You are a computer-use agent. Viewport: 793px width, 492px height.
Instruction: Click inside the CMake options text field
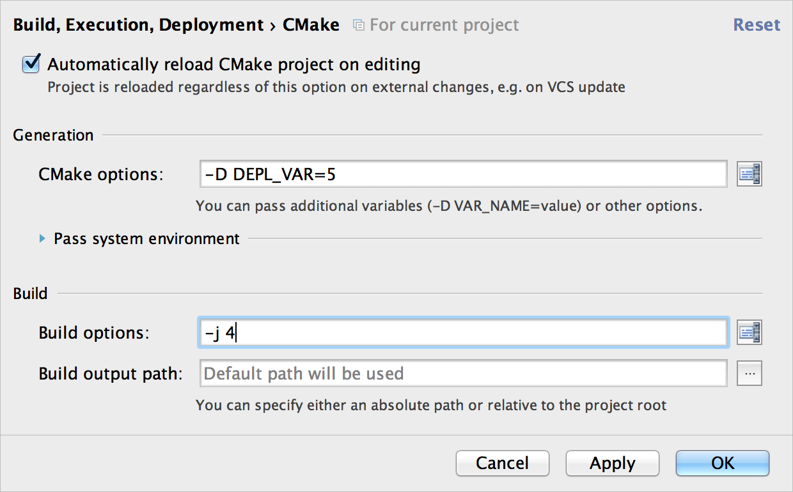pos(463,174)
